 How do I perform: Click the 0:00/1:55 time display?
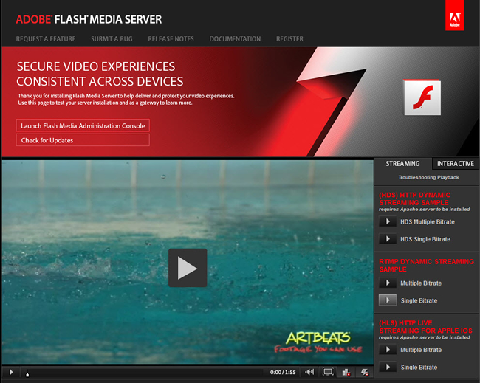coord(283,372)
